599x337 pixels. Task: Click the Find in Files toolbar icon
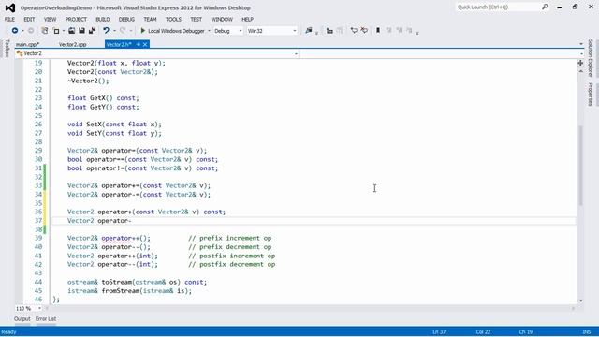[x=309, y=31]
